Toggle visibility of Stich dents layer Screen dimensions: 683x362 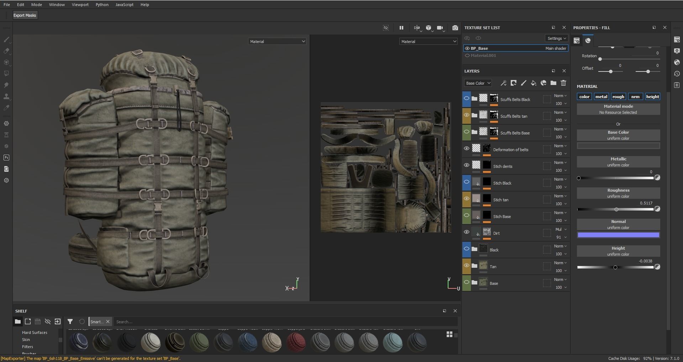[x=466, y=165]
